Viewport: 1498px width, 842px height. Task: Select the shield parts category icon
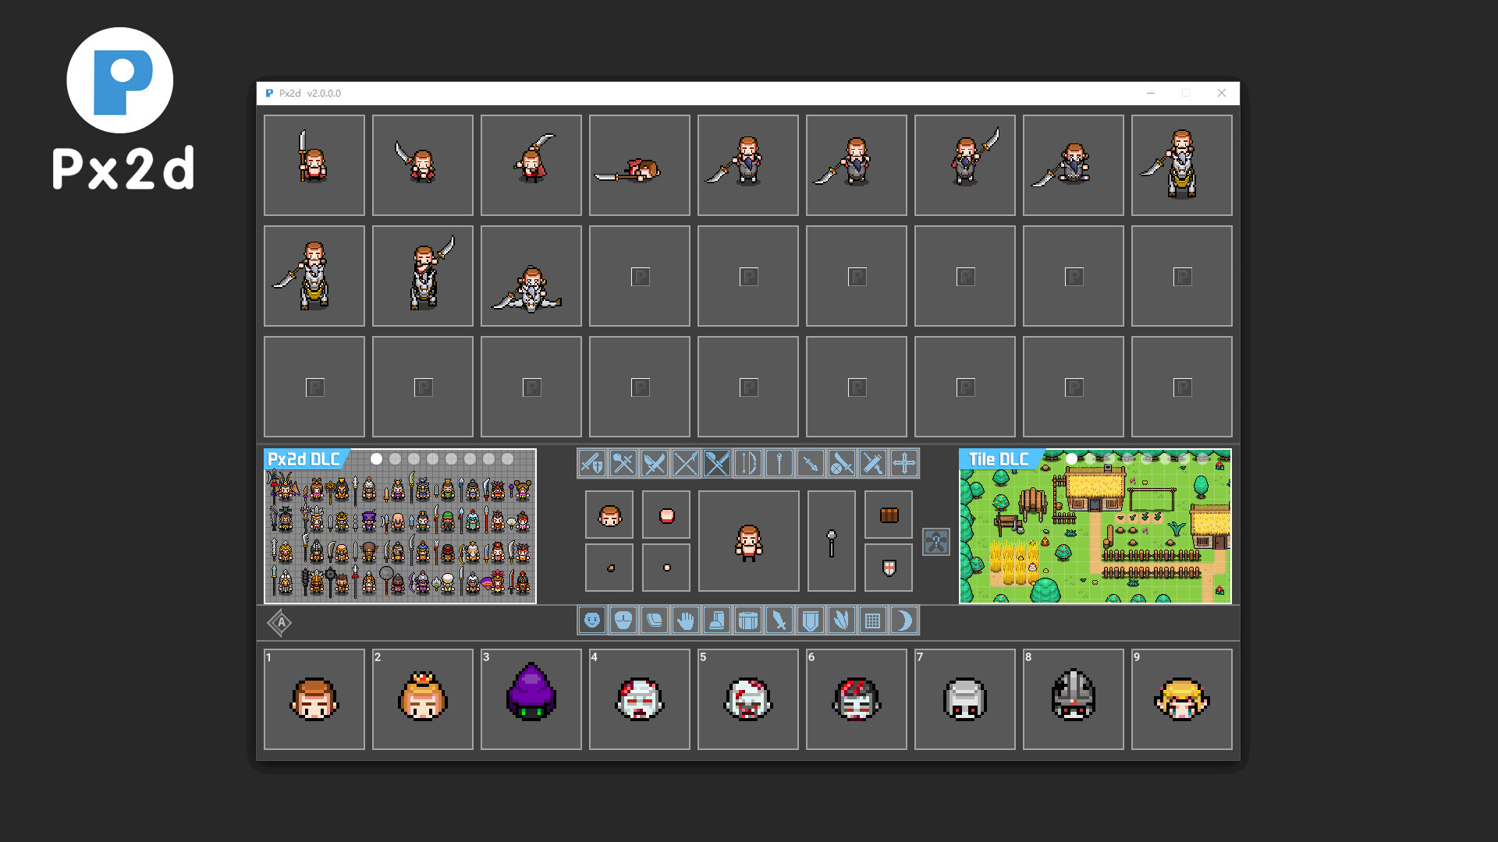[x=810, y=621]
